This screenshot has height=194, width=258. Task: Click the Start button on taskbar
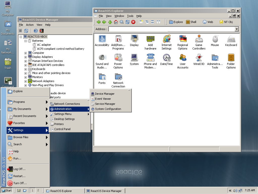[x=7, y=190]
